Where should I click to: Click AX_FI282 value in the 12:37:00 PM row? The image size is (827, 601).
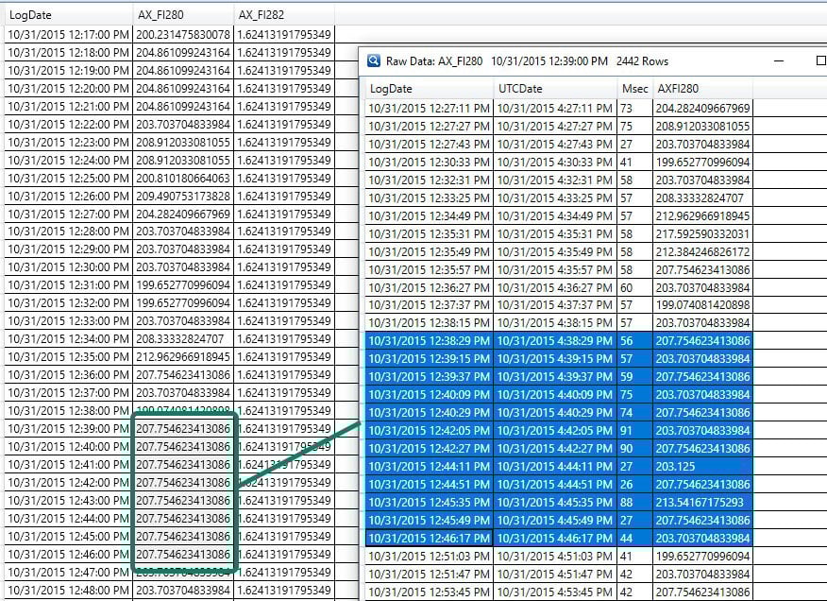point(284,393)
